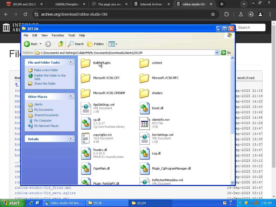Click the Explorer address path field
This screenshot has width=276, height=207.
125,53
